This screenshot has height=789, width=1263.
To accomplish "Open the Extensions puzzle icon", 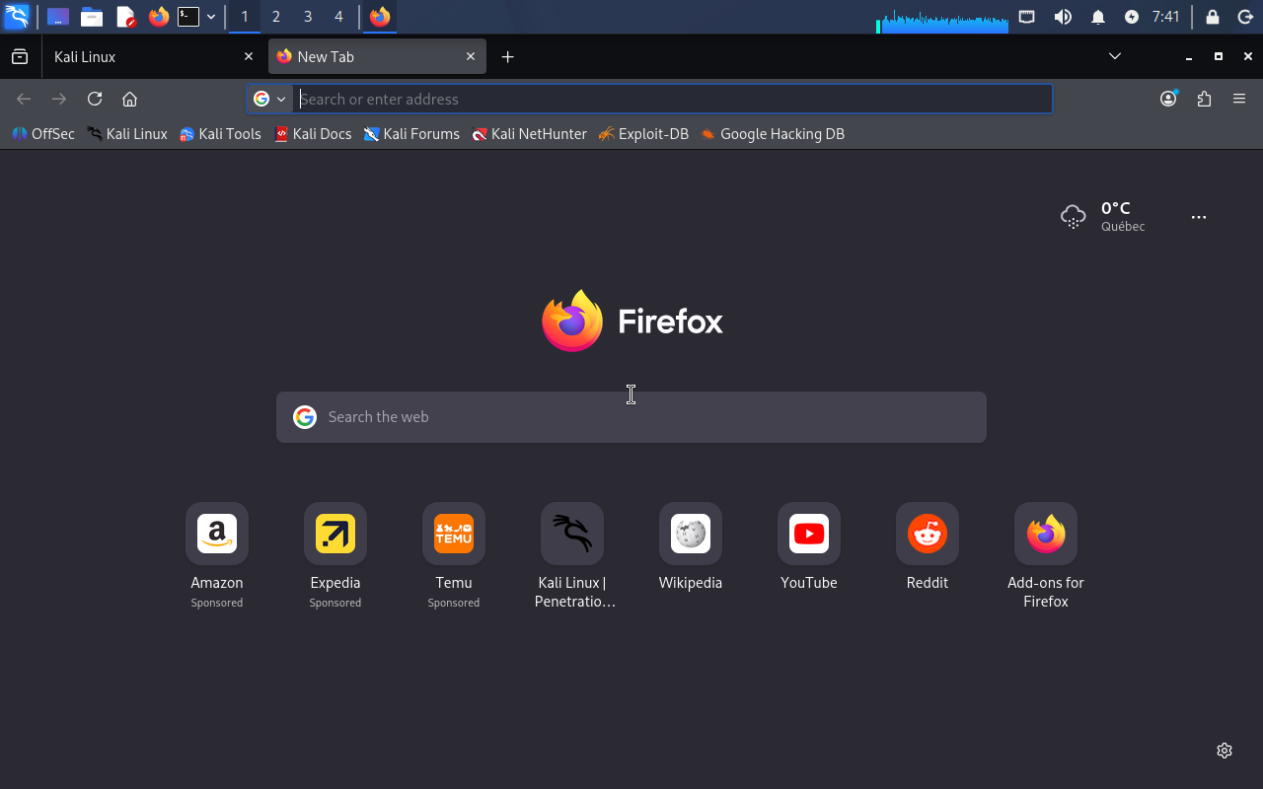I will coord(1204,99).
